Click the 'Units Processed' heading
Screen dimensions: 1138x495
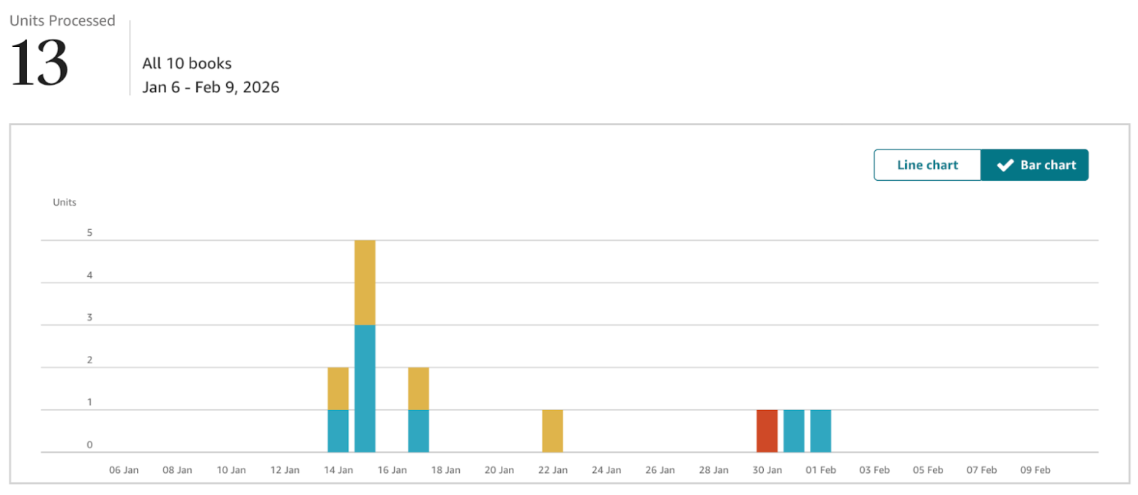[x=62, y=21]
